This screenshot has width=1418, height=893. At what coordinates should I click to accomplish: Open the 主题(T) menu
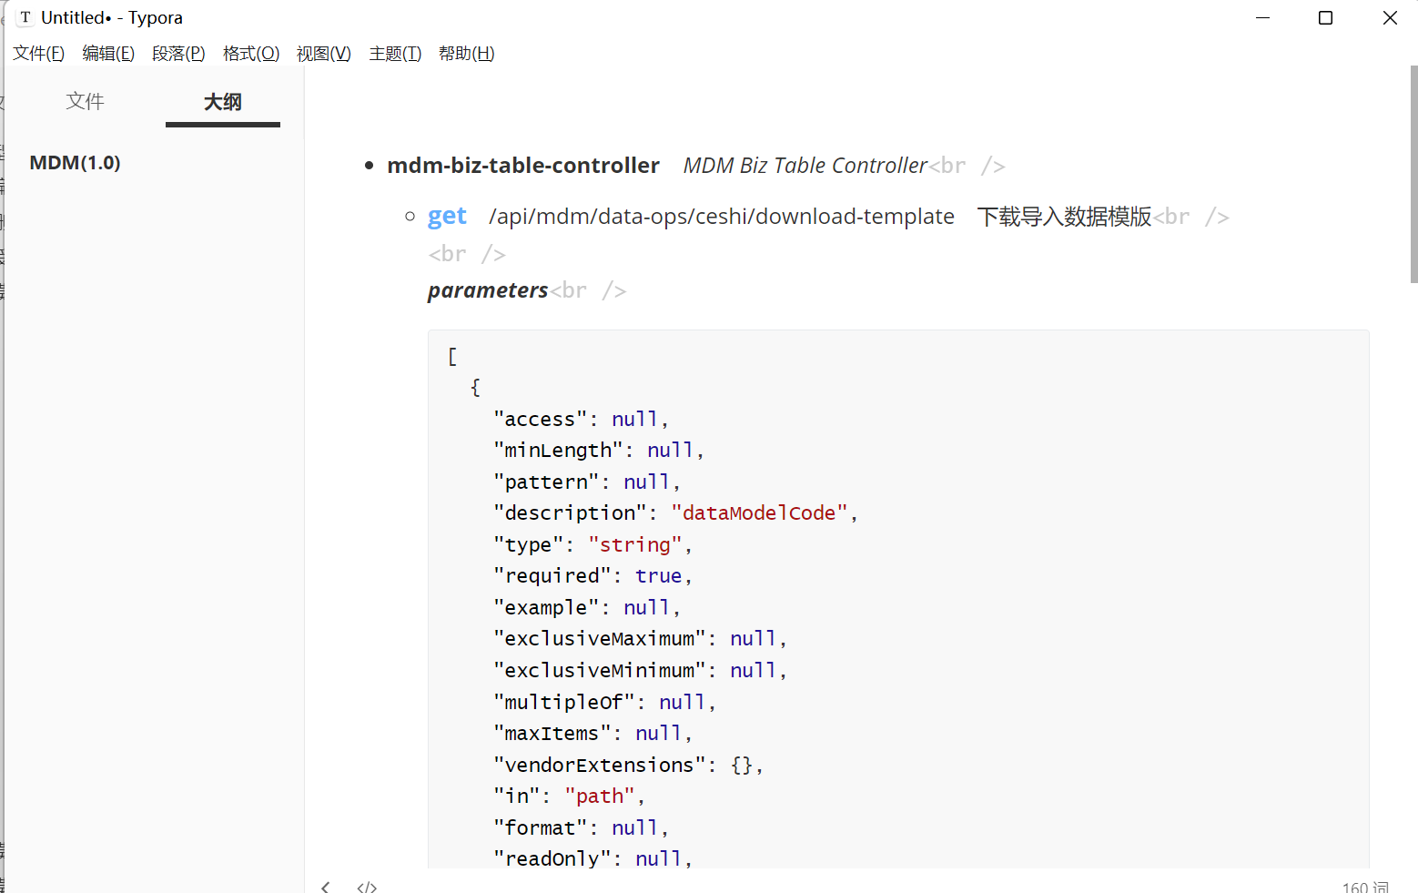click(395, 54)
